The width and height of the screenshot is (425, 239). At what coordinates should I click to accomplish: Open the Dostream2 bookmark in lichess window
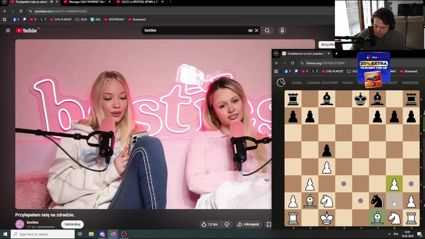(409, 71)
